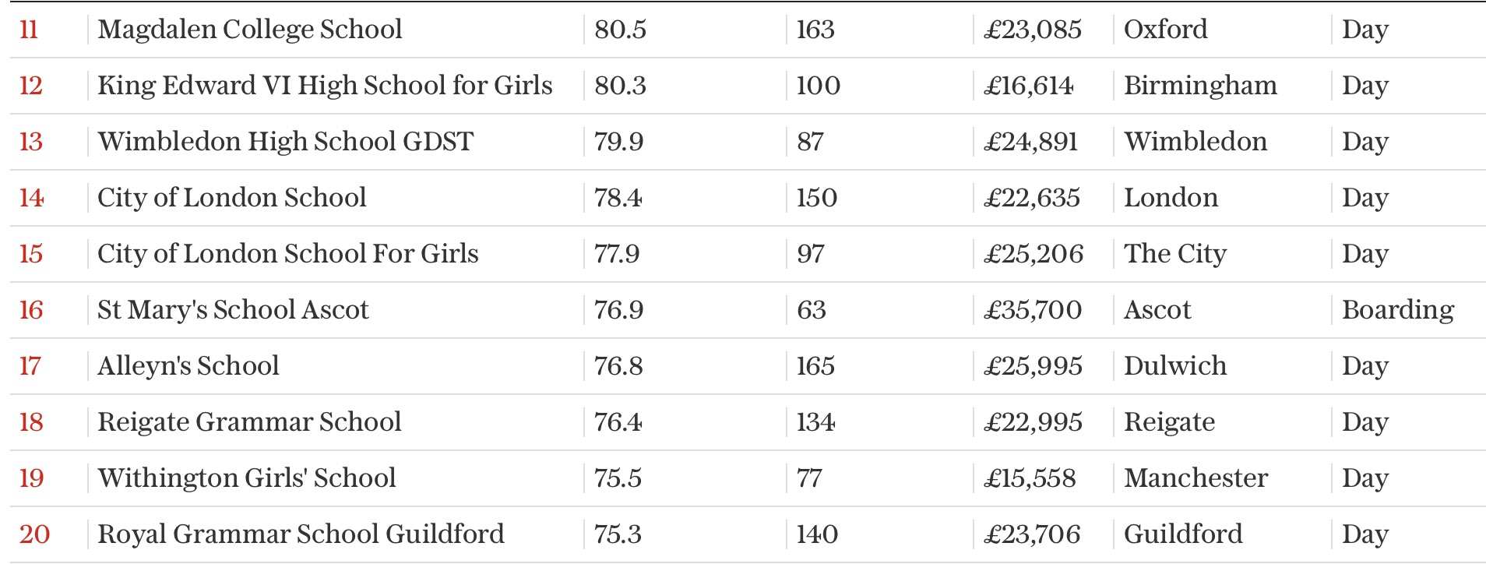Select King Edward VI High School for Girls
The height and width of the screenshot is (564, 1486).
pos(325,86)
